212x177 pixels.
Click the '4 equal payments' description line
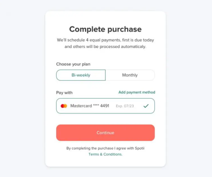tap(105, 40)
